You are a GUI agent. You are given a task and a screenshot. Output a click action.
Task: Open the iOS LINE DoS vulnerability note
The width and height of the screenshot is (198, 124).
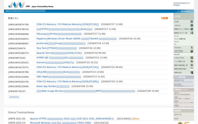click(x=58, y=72)
